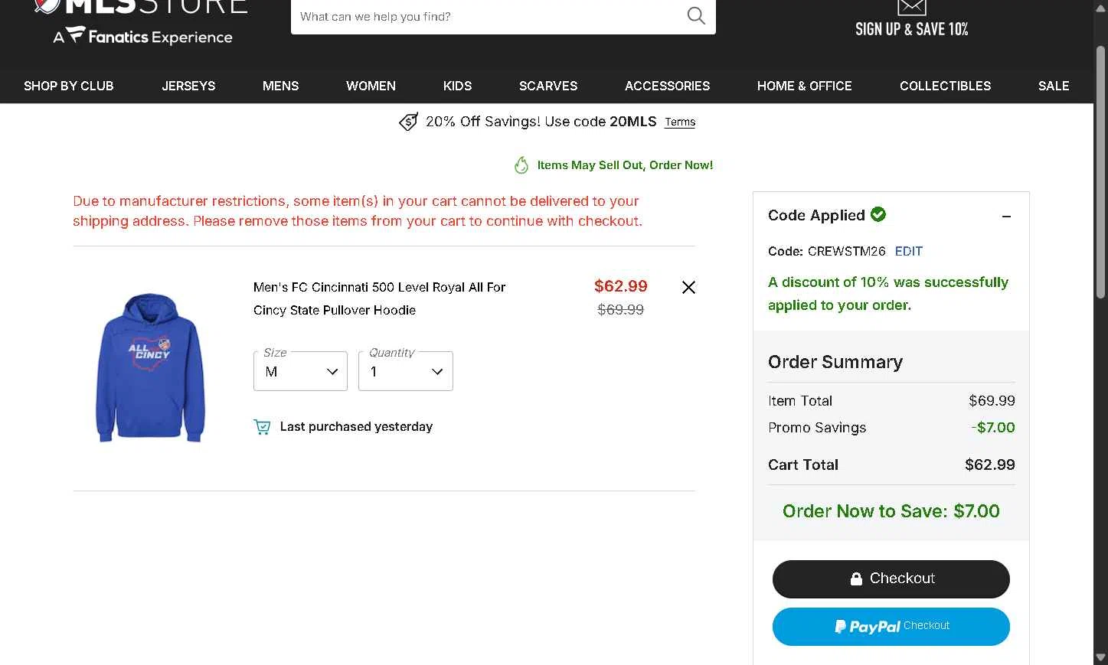Remove hoodie with the X icon

pyautogui.click(x=688, y=287)
